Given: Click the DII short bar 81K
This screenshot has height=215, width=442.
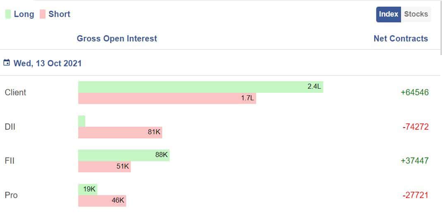Looking at the screenshot, I should (x=120, y=133).
